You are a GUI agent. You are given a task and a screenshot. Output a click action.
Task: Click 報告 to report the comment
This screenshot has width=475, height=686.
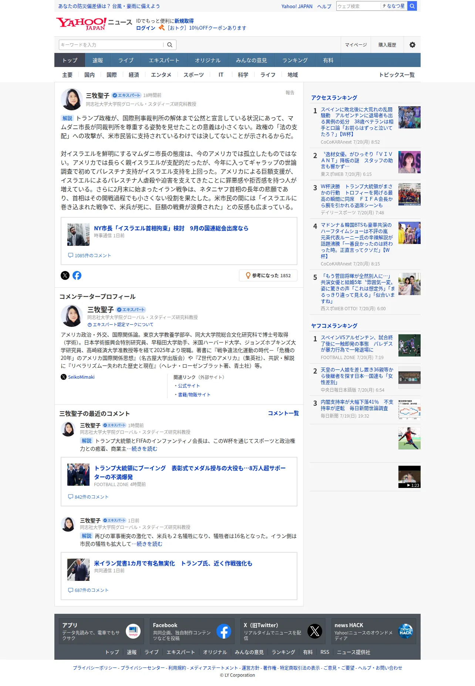[290, 93]
